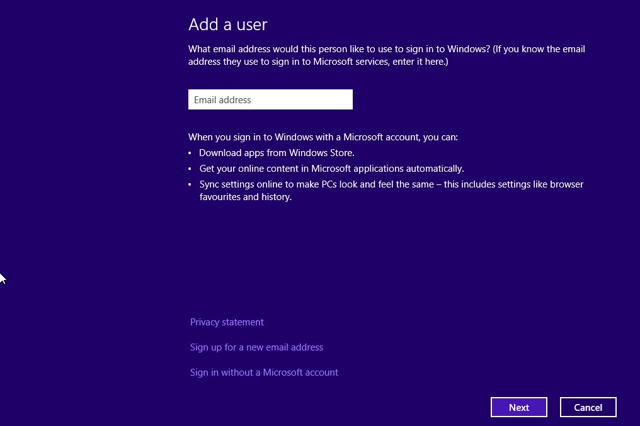Click the 'Add a user' heading
640x426 pixels.
(x=228, y=25)
